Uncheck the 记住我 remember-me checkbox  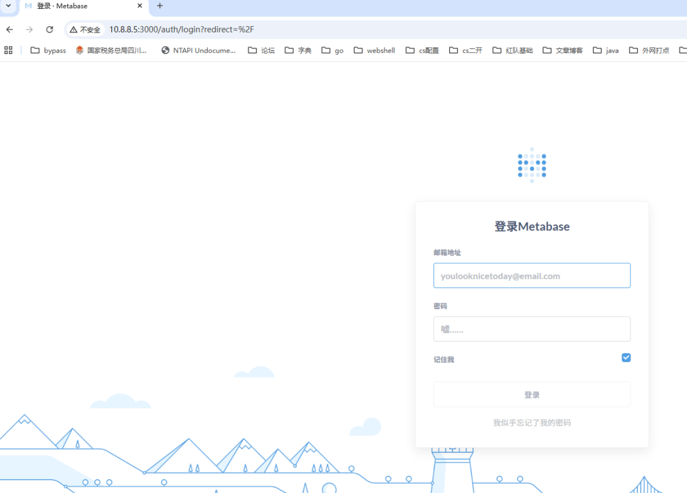point(626,358)
